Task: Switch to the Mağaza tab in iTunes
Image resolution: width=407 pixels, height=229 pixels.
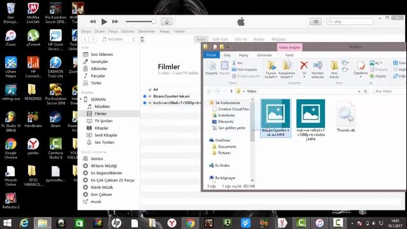Action: pos(279,39)
